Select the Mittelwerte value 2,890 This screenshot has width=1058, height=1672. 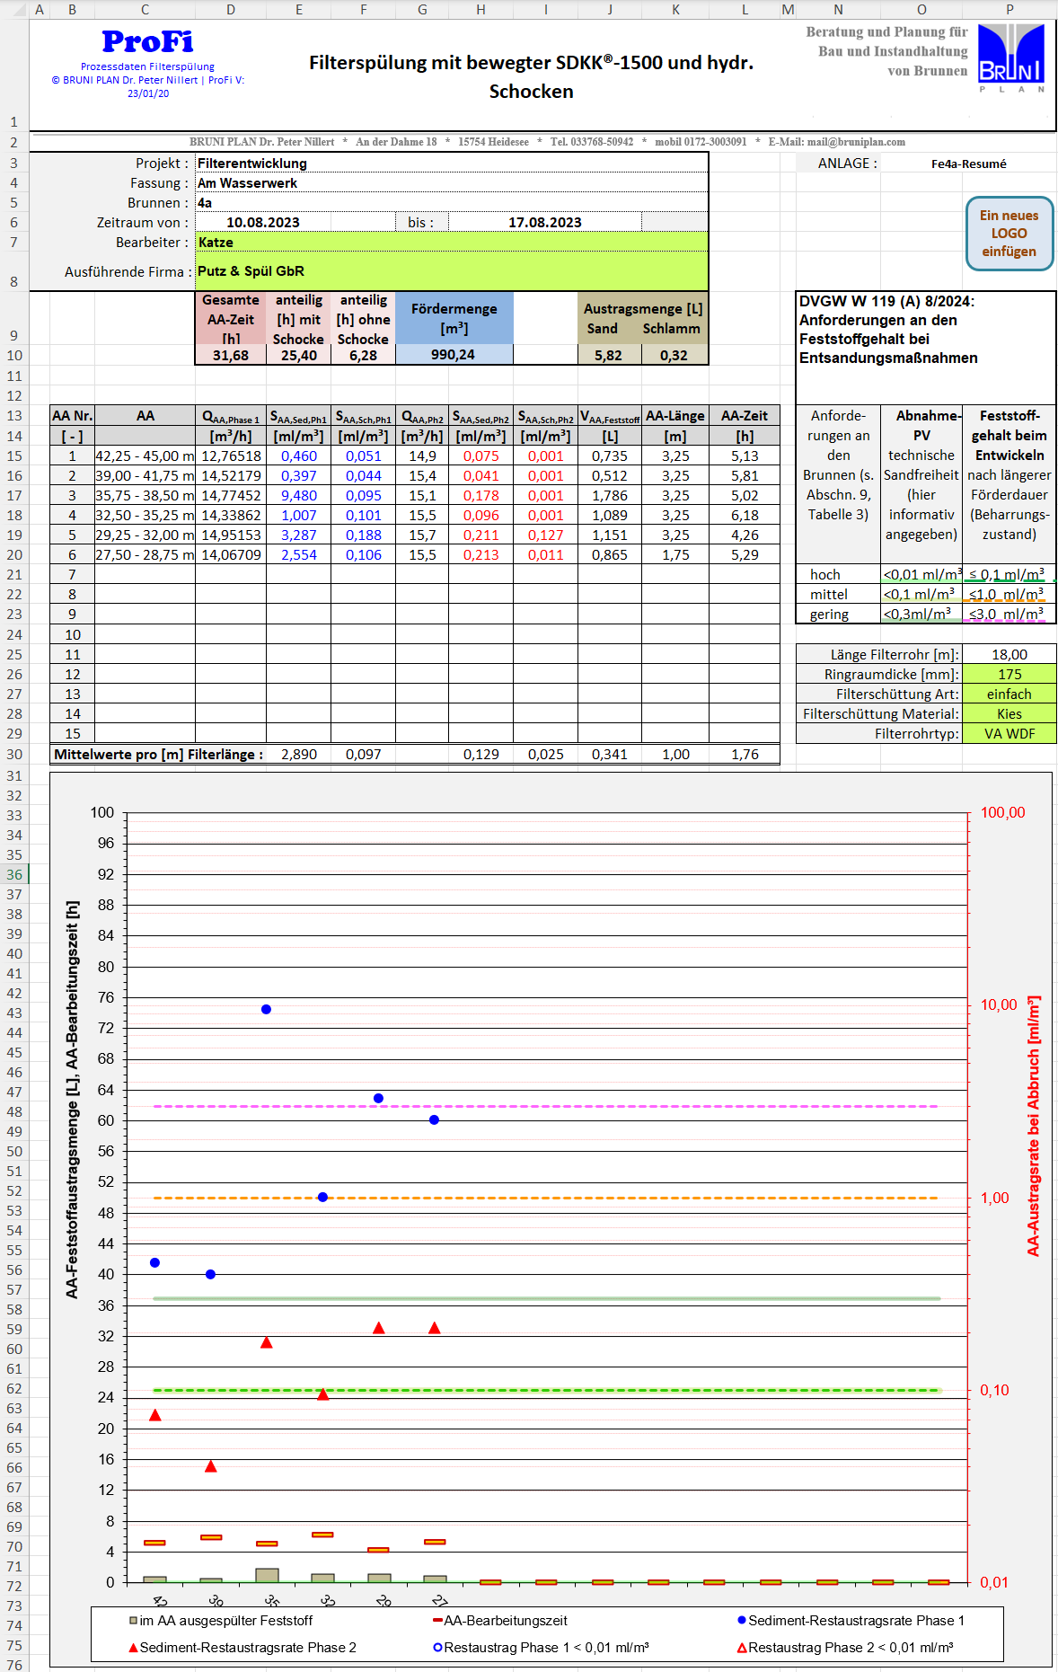299,755
